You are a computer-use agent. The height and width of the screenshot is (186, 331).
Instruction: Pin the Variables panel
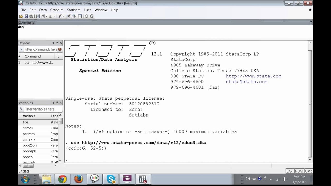[57, 103]
